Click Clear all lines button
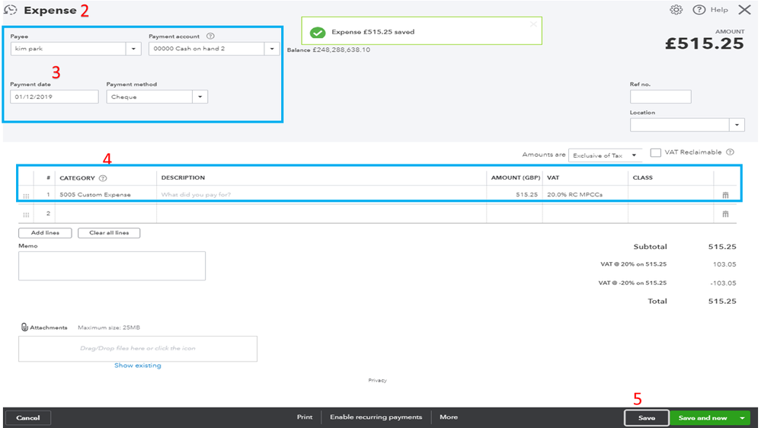This screenshot has width=761, height=428. coord(109,233)
